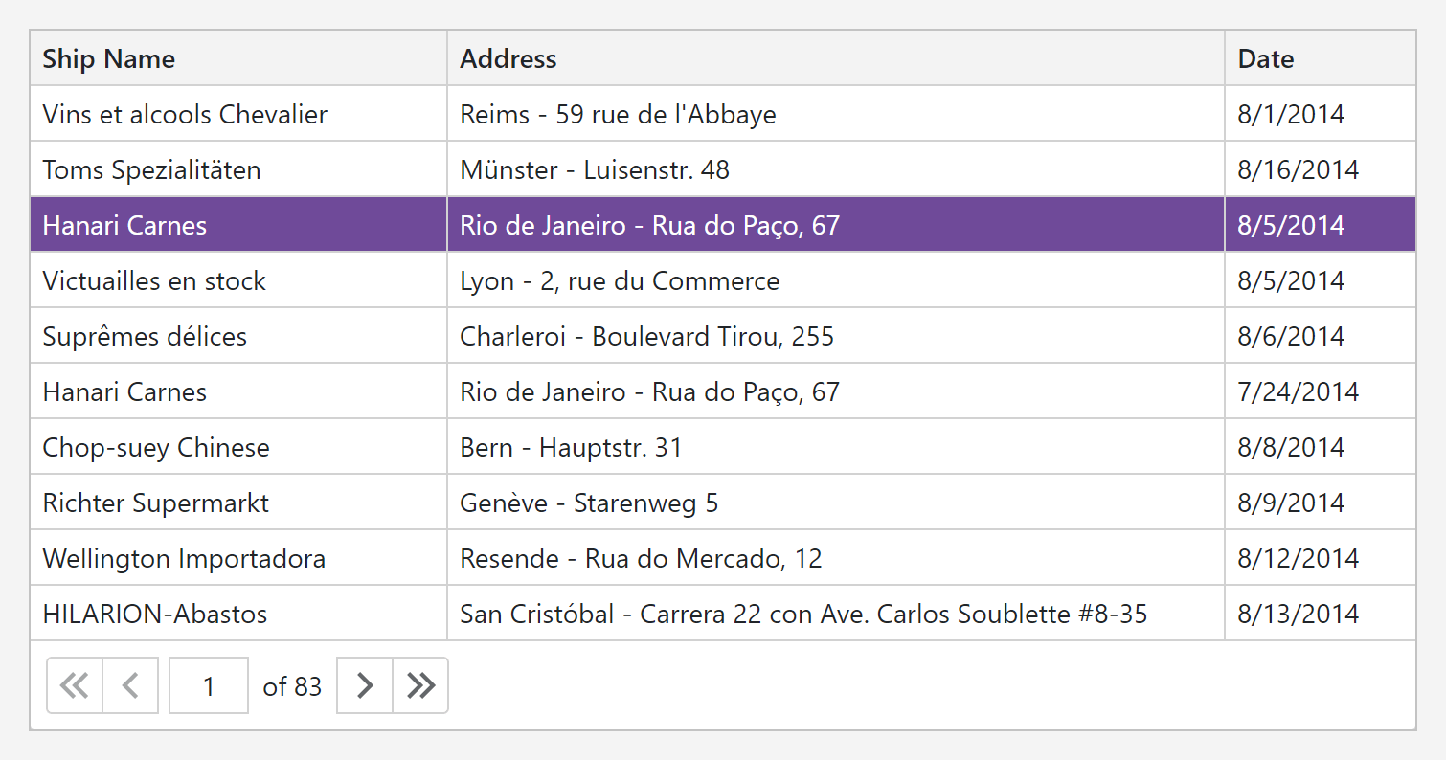Screen dimensions: 1446x760
Task: Select the Chop-suey Chinese row
Action: (x=156, y=448)
